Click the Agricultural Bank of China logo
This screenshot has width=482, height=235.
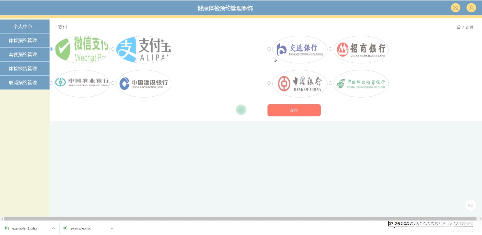click(82, 83)
